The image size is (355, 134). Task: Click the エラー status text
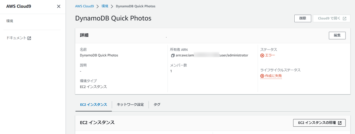tap(270, 55)
